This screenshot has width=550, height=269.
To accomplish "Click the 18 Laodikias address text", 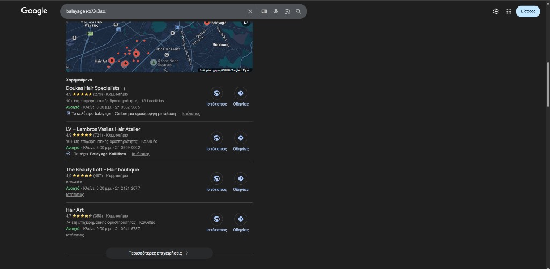I will [153, 101].
